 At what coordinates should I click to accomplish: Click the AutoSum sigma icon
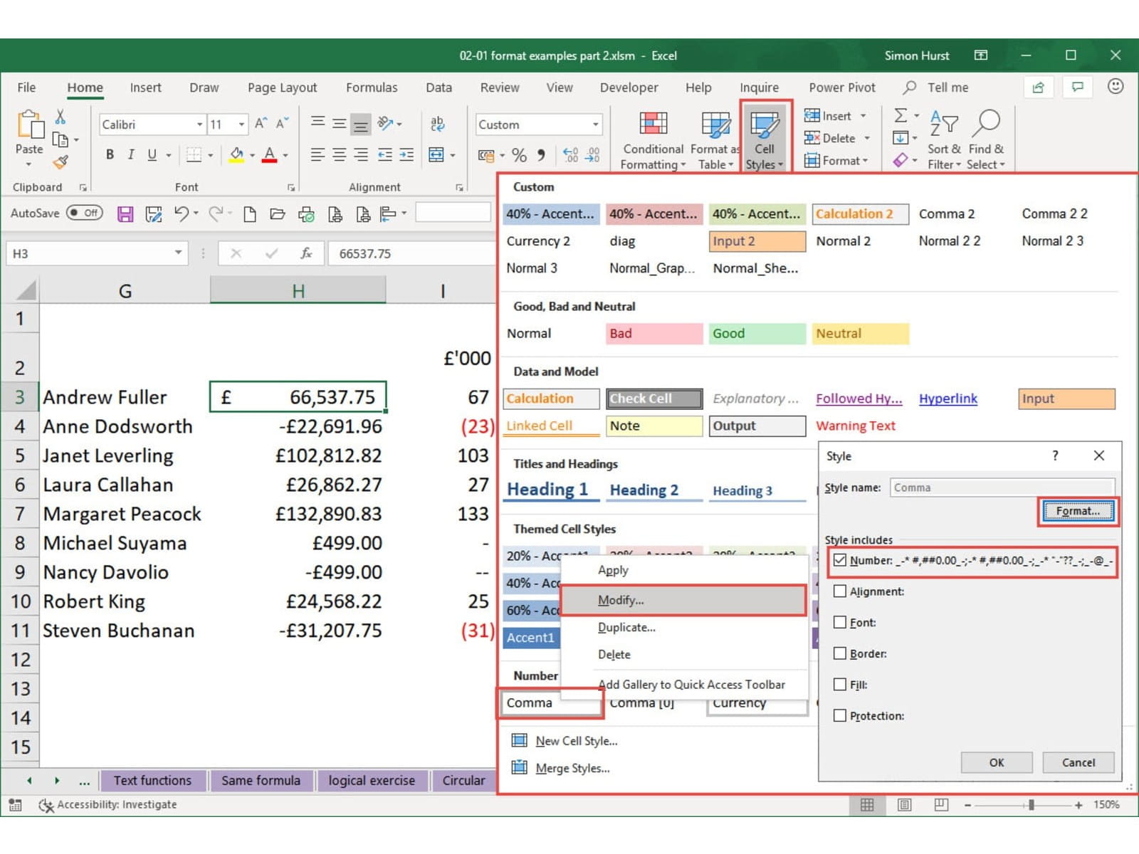click(901, 116)
